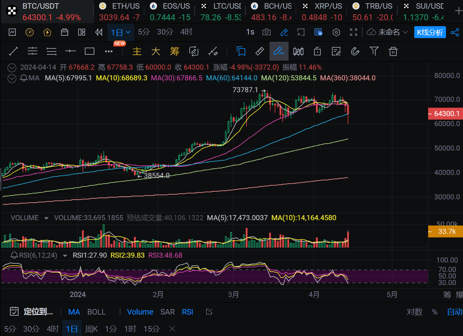This screenshot has width=463, height=336.
Task: Add new ticker tab with plus
Action: [x=458, y=11]
